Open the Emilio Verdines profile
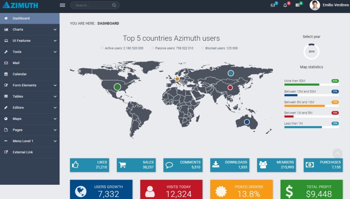 coord(327,5)
